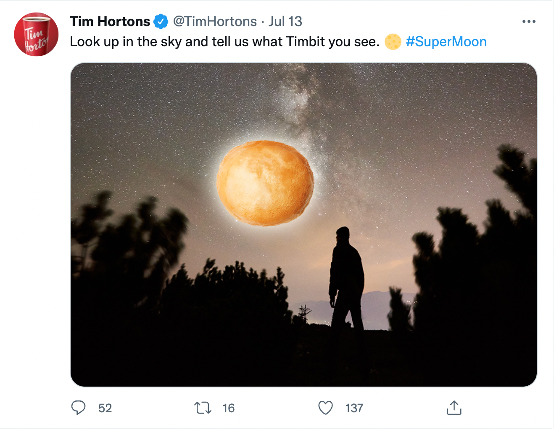Click the 16 retweets count
Viewport: 554px width, 429px height.
229,408
